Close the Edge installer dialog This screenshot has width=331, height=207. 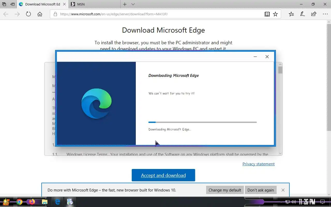pos(267,57)
